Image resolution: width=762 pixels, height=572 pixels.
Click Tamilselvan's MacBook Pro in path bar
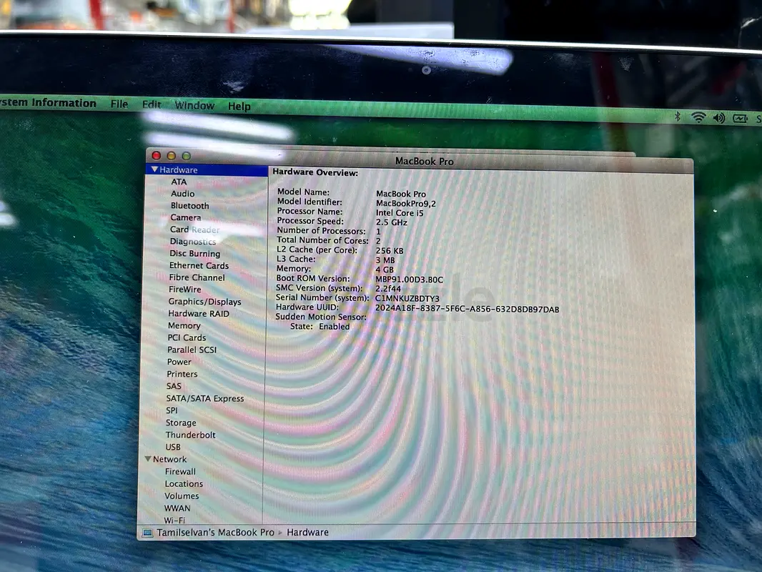pos(215,533)
